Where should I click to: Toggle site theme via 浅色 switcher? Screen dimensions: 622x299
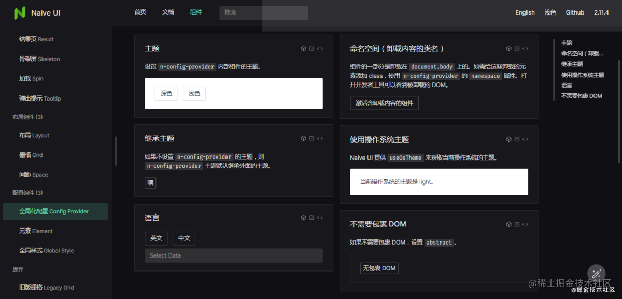550,12
